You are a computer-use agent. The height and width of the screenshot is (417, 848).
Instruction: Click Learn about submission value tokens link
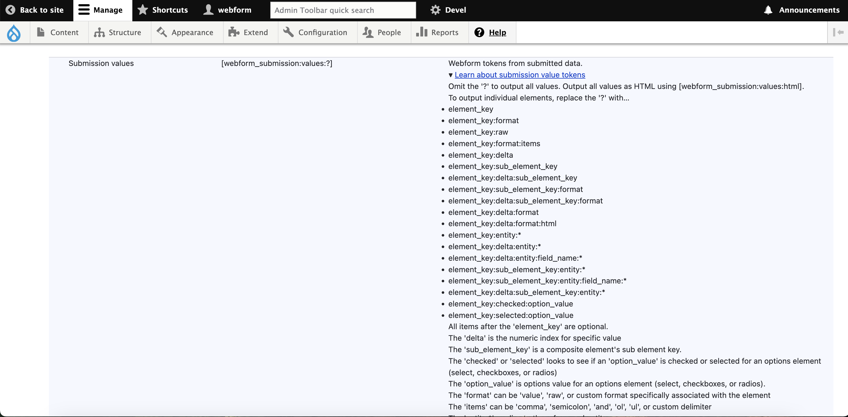(520, 75)
